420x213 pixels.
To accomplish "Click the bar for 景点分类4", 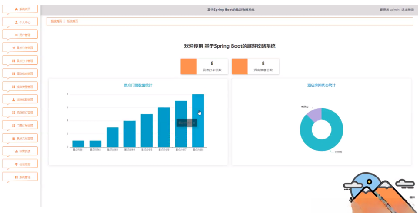I will pos(130,134).
